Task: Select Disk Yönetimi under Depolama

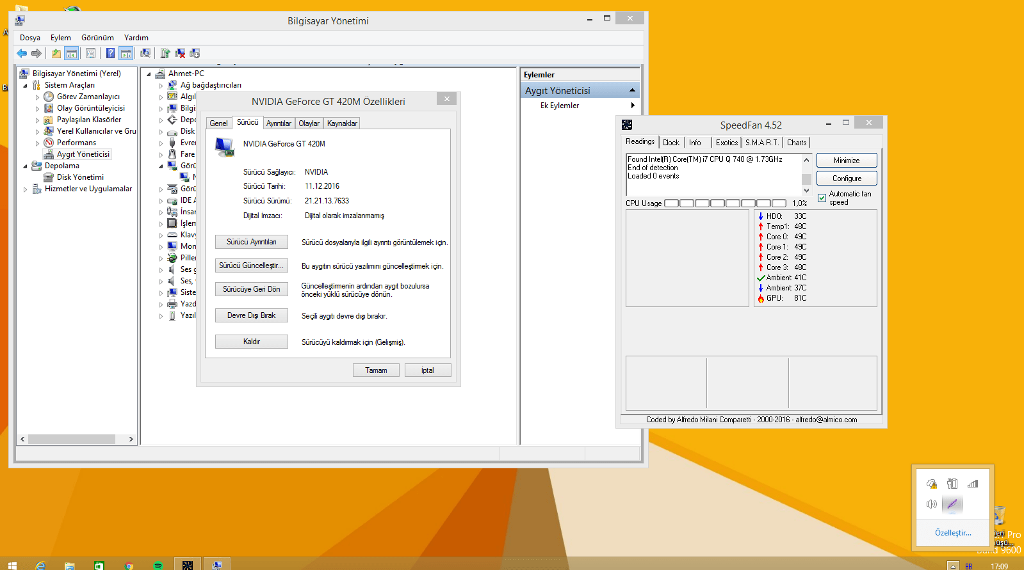Action: click(80, 177)
